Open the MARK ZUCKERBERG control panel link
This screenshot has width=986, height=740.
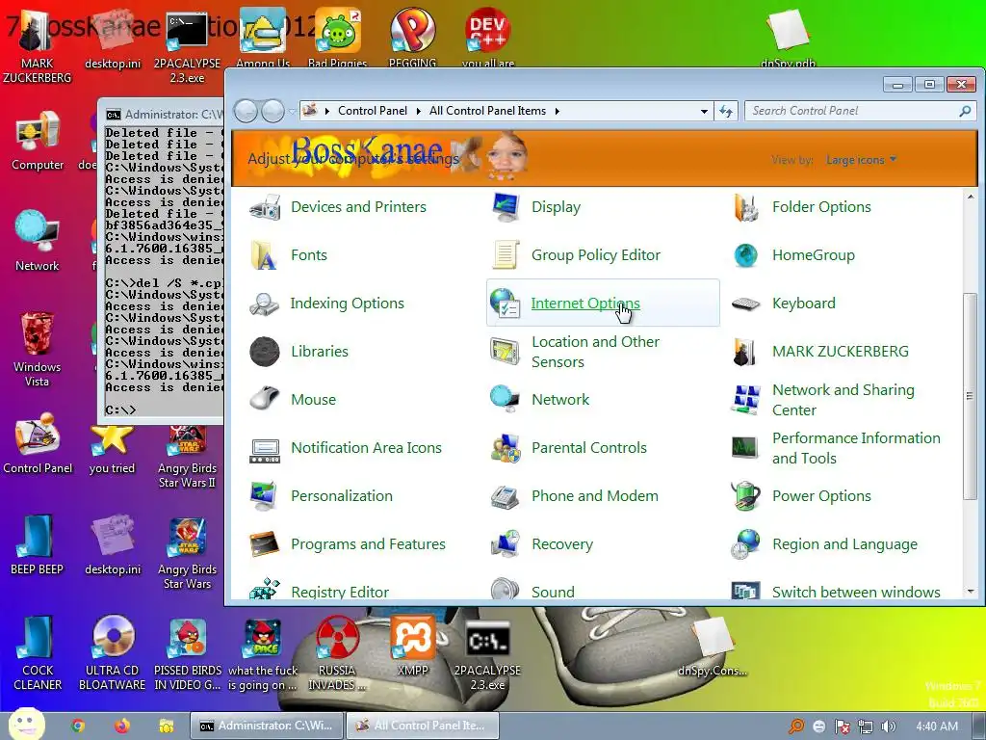[840, 351]
